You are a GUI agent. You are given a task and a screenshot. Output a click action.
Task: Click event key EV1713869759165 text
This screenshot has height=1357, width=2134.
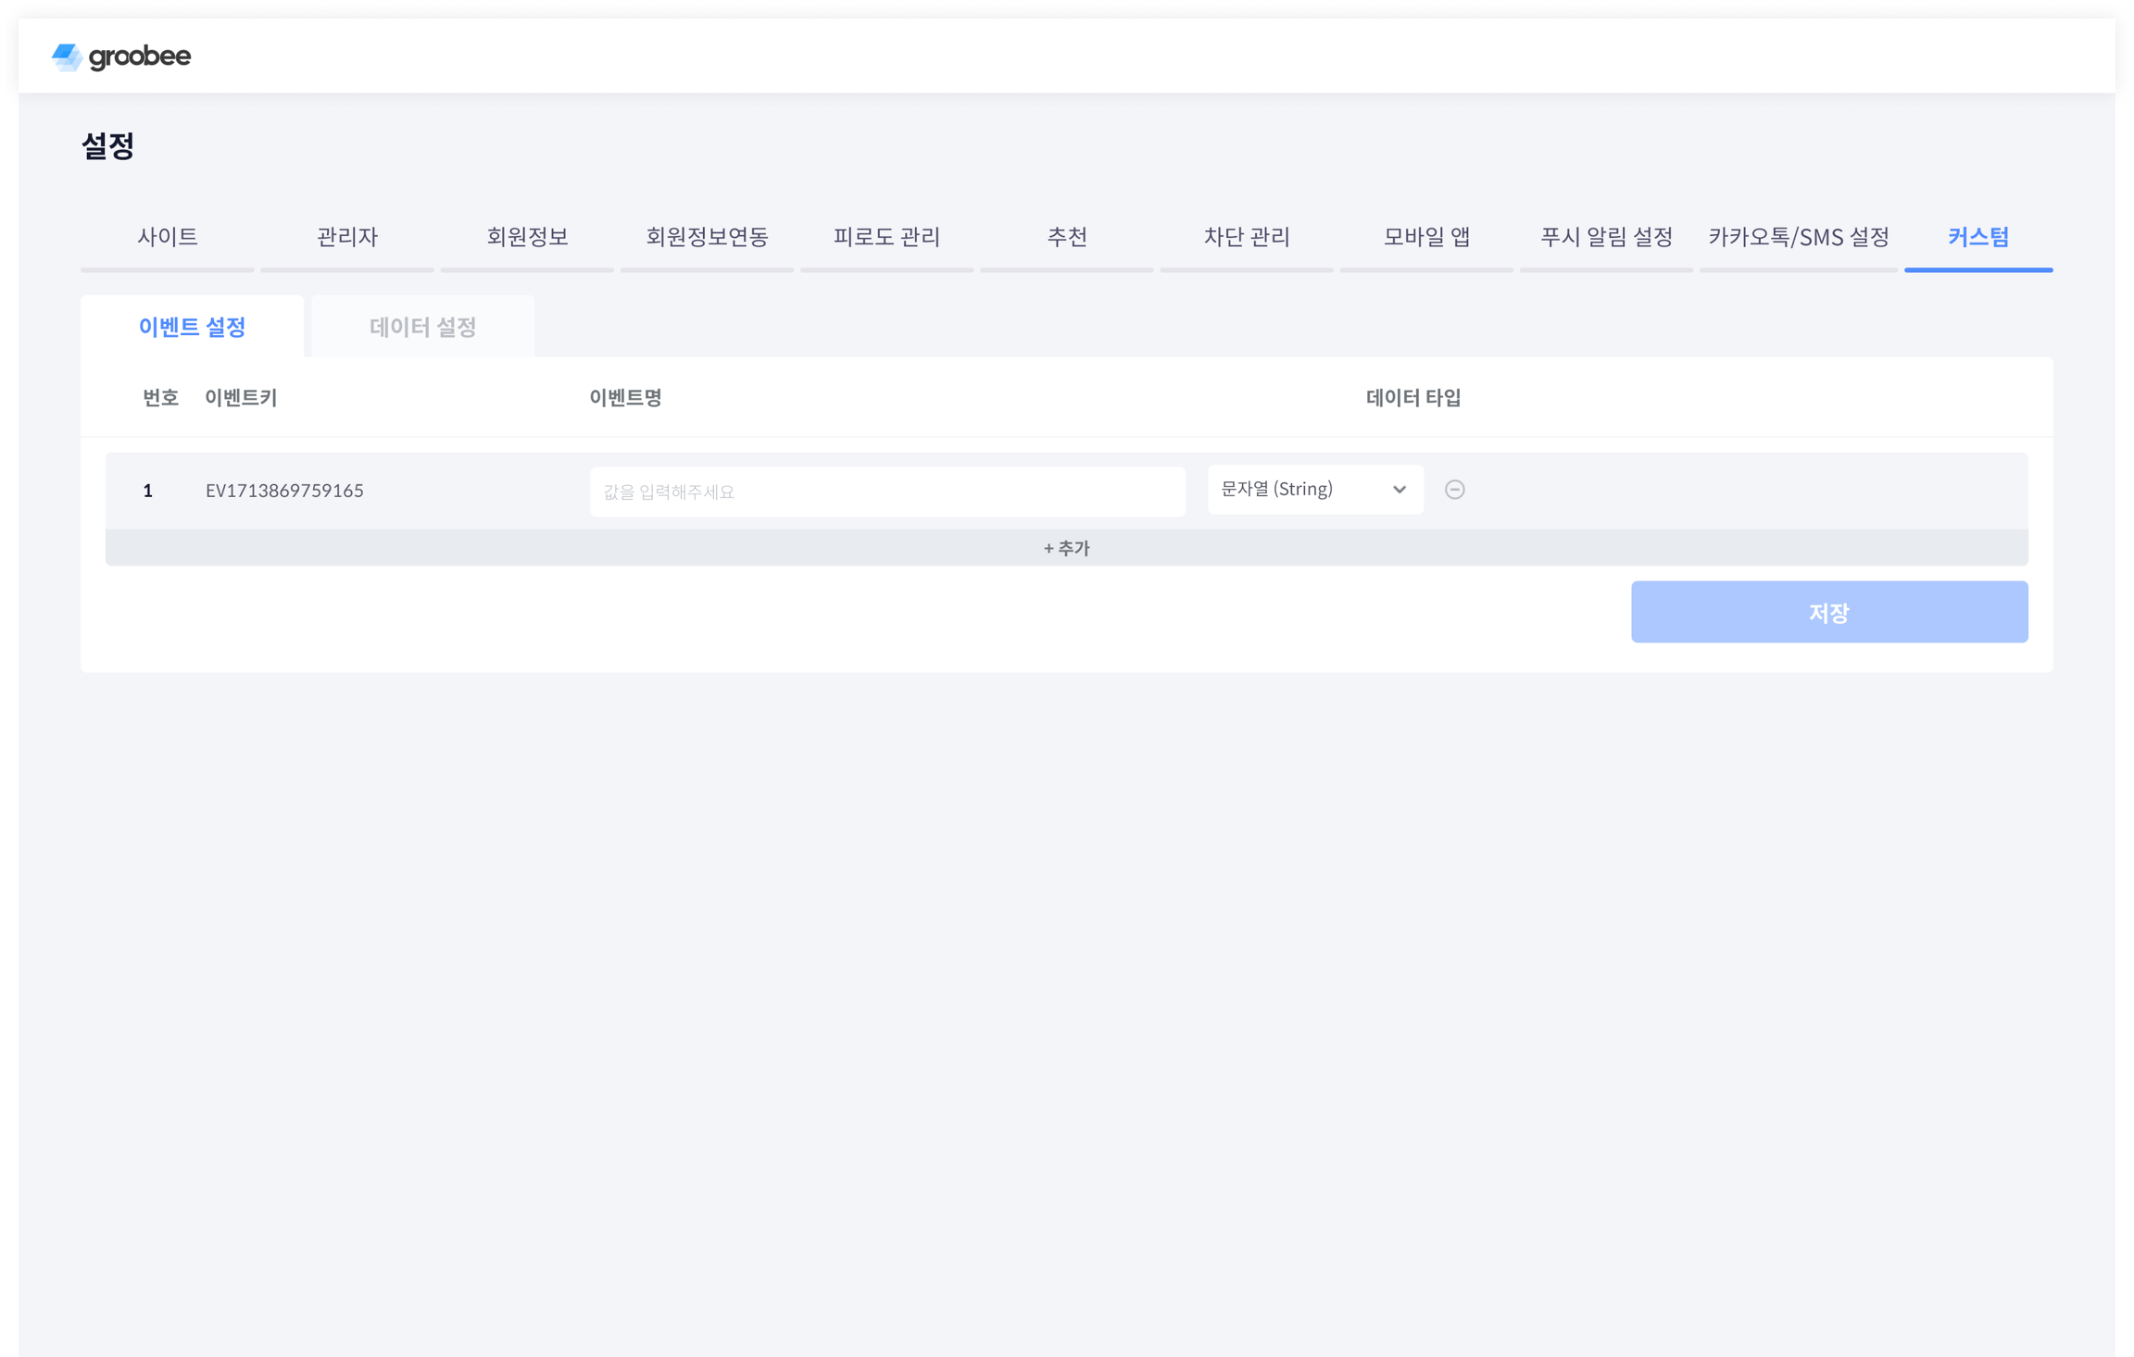(284, 491)
